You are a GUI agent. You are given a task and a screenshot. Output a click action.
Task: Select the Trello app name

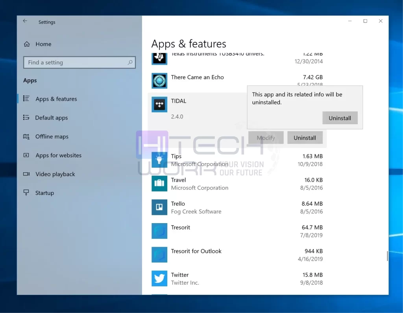pyautogui.click(x=178, y=203)
